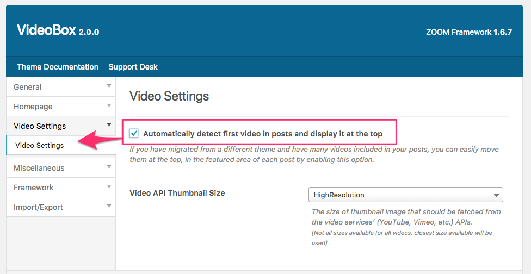
Task: Open the Support Desk link
Action: coord(133,67)
